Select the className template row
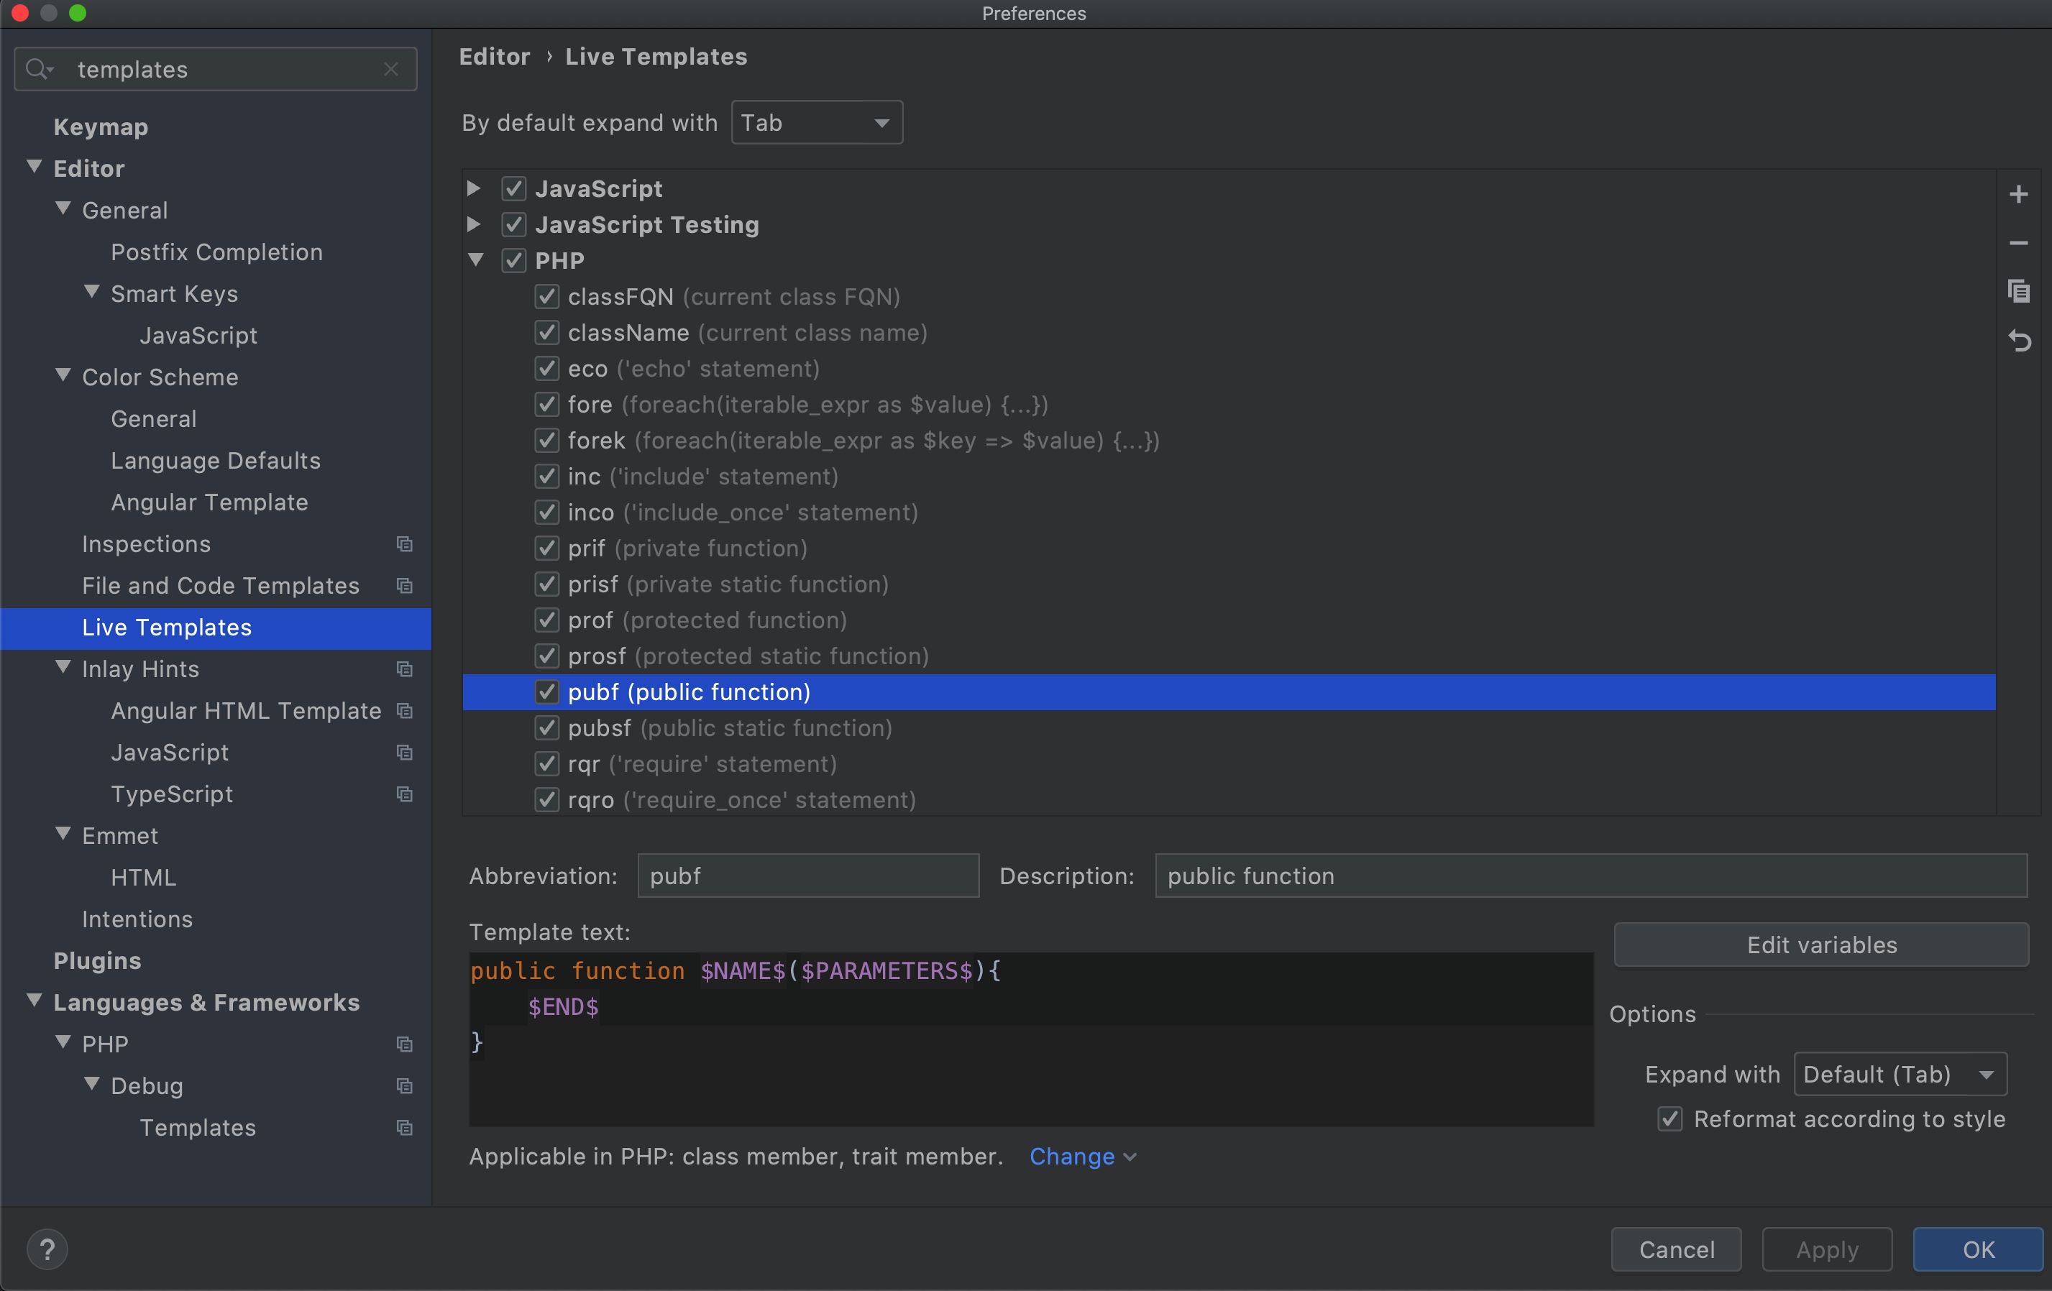This screenshot has width=2052, height=1291. tap(1228, 332)
